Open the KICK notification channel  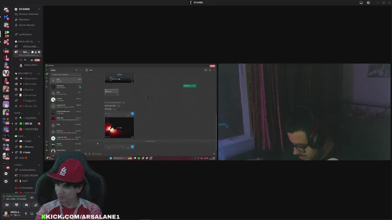point(27,123)
